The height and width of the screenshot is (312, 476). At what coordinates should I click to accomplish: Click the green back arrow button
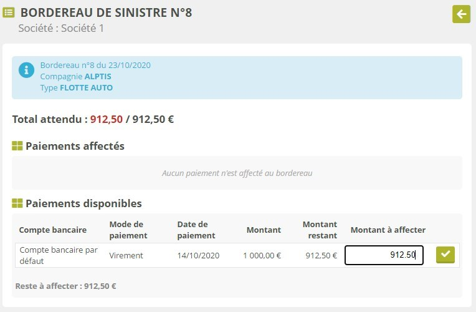[461, 14]
